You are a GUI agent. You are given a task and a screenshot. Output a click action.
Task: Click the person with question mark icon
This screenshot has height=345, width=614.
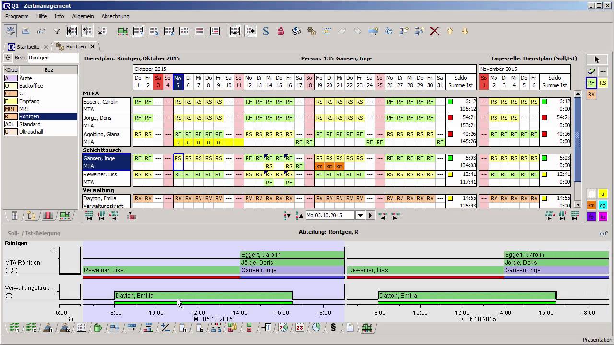pyautogui.click(x=389, y=31)
